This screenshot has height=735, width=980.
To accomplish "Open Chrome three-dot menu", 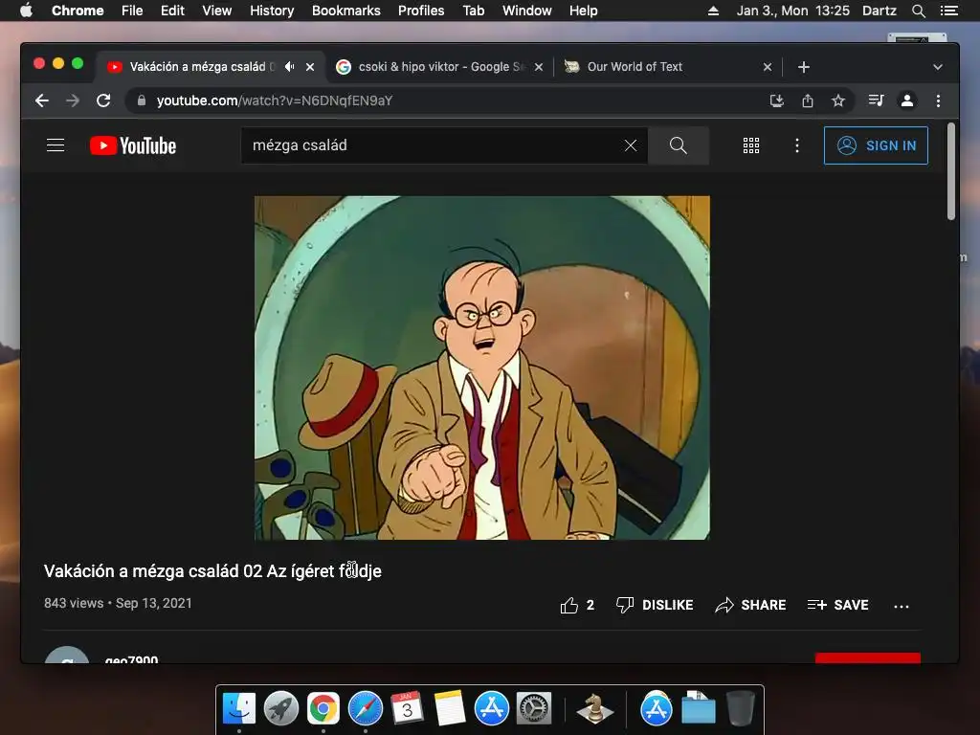I will [938, 100].
